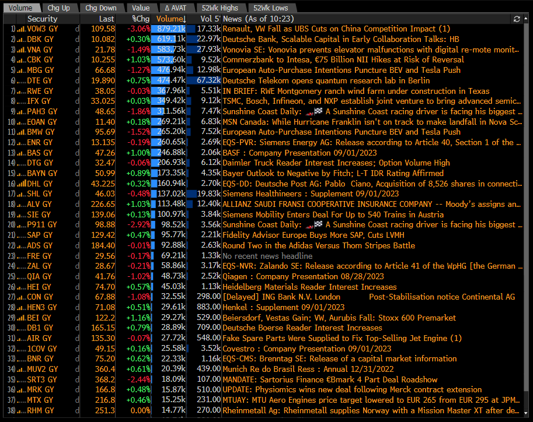This screenshot has width=533, height=422.
Task: Open Round Two in the Adidas battle headline
Action: pos(319,246)
